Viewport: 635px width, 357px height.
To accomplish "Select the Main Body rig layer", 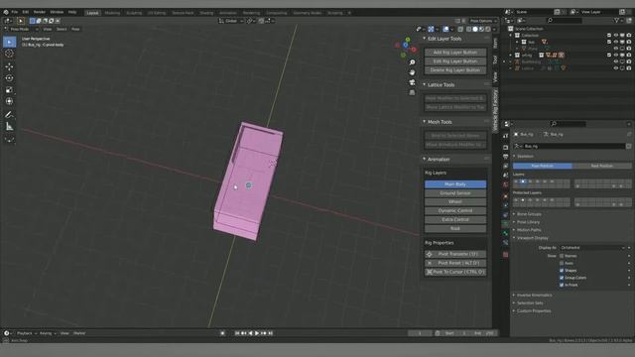I will click(x=455, y=184).
